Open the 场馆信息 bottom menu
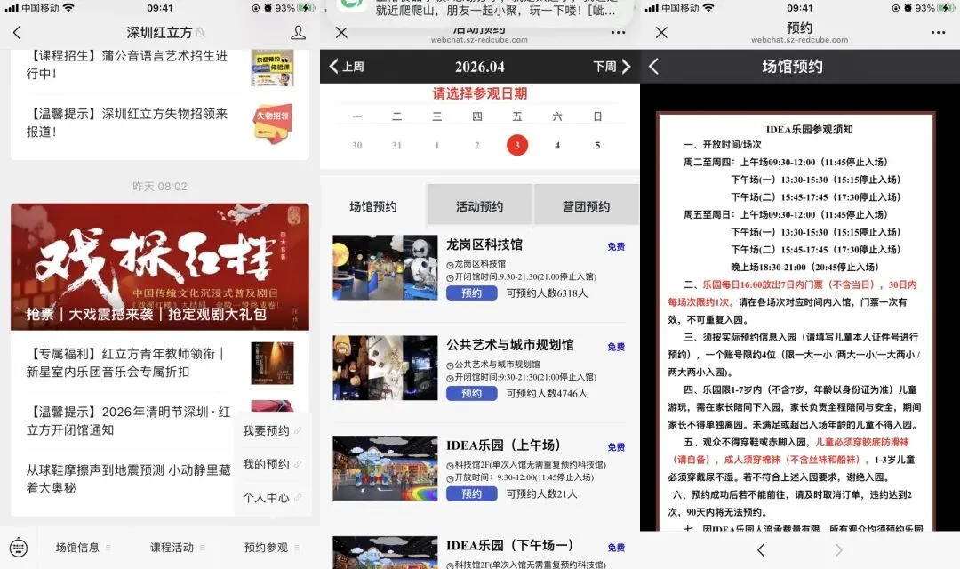 tap(83, 547)
